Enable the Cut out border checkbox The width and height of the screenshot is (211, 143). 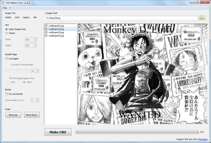coord(7,94)
